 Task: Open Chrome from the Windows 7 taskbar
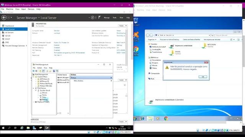[x=166, y=118]
